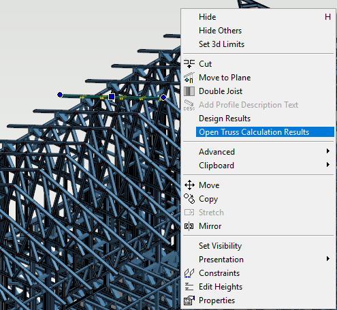Click the Double Joist icon
Viewport: 337px width, 310px height.
189,91
